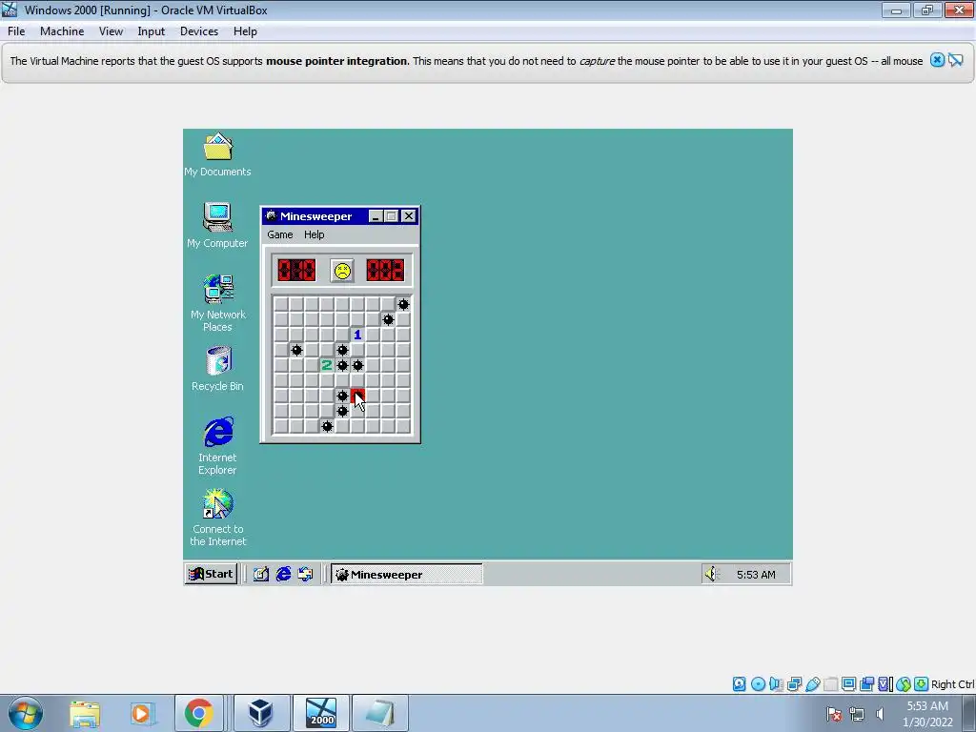Select the Recycle Bin icon

coord(218,369)
